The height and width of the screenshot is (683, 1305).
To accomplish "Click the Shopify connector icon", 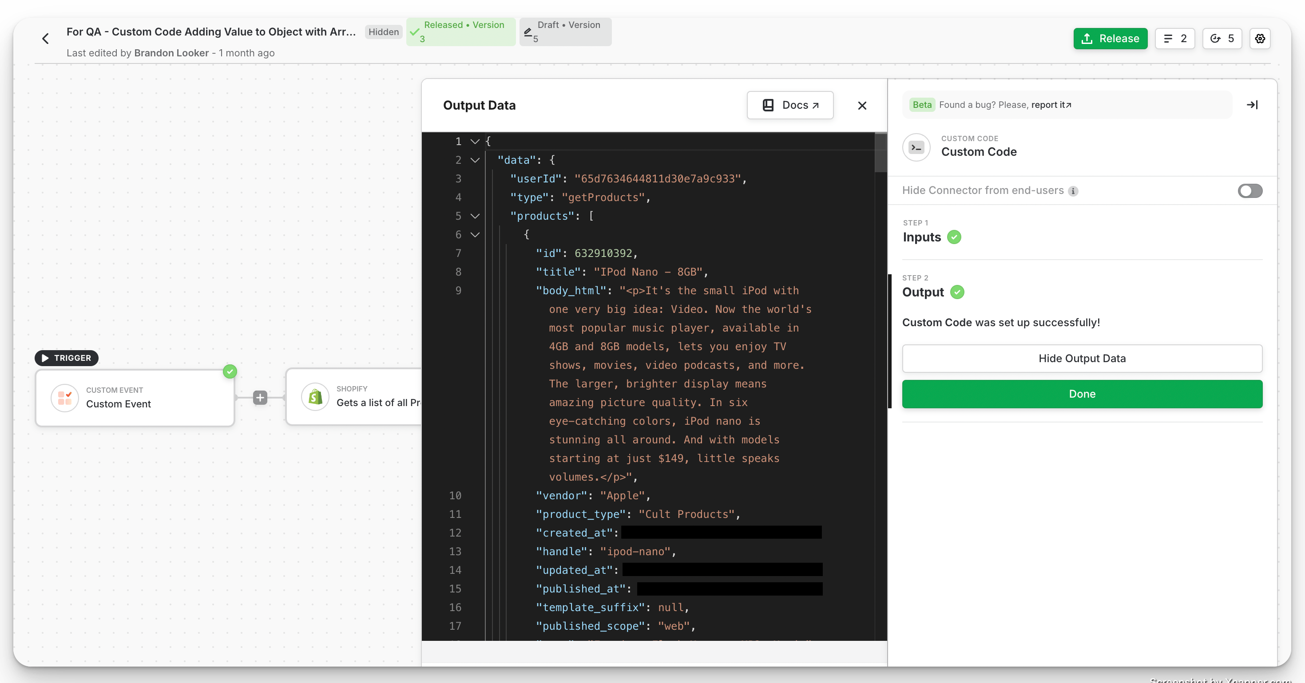I will pyautogui.click(x=315, y=396).
